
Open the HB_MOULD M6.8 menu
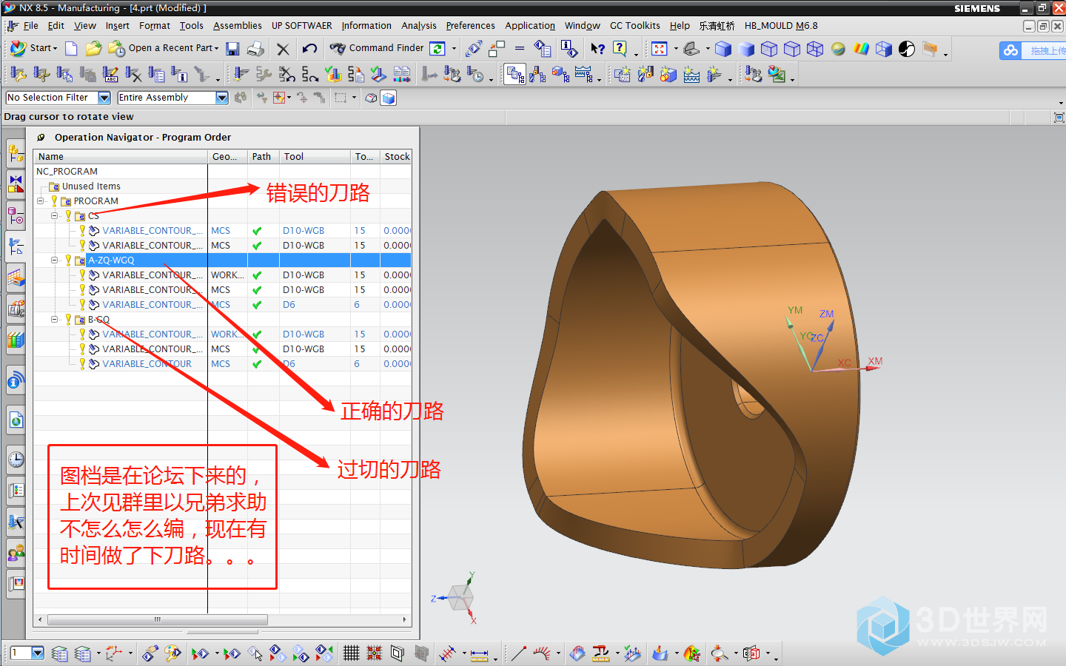(x=781, y=26)
